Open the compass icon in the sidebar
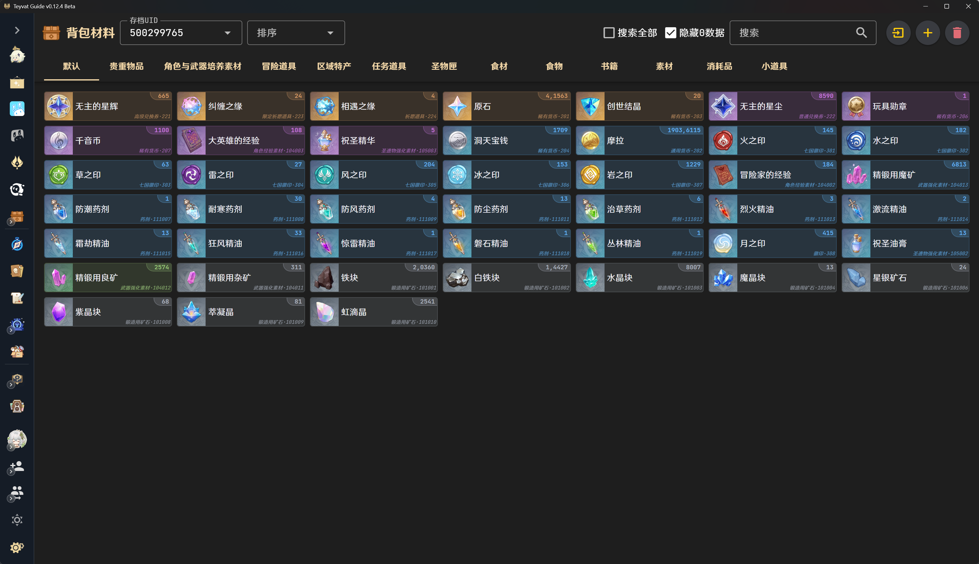The width and height of the screenshot is (979, 564). click(17, 244)
